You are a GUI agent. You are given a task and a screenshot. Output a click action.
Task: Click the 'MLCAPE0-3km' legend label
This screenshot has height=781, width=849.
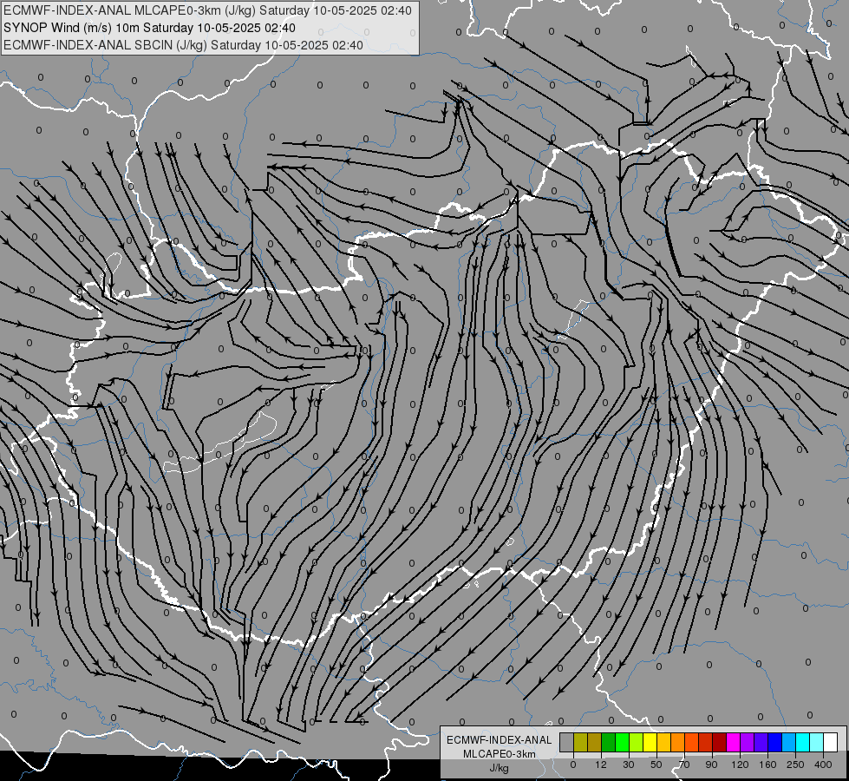tap(500, 754)
